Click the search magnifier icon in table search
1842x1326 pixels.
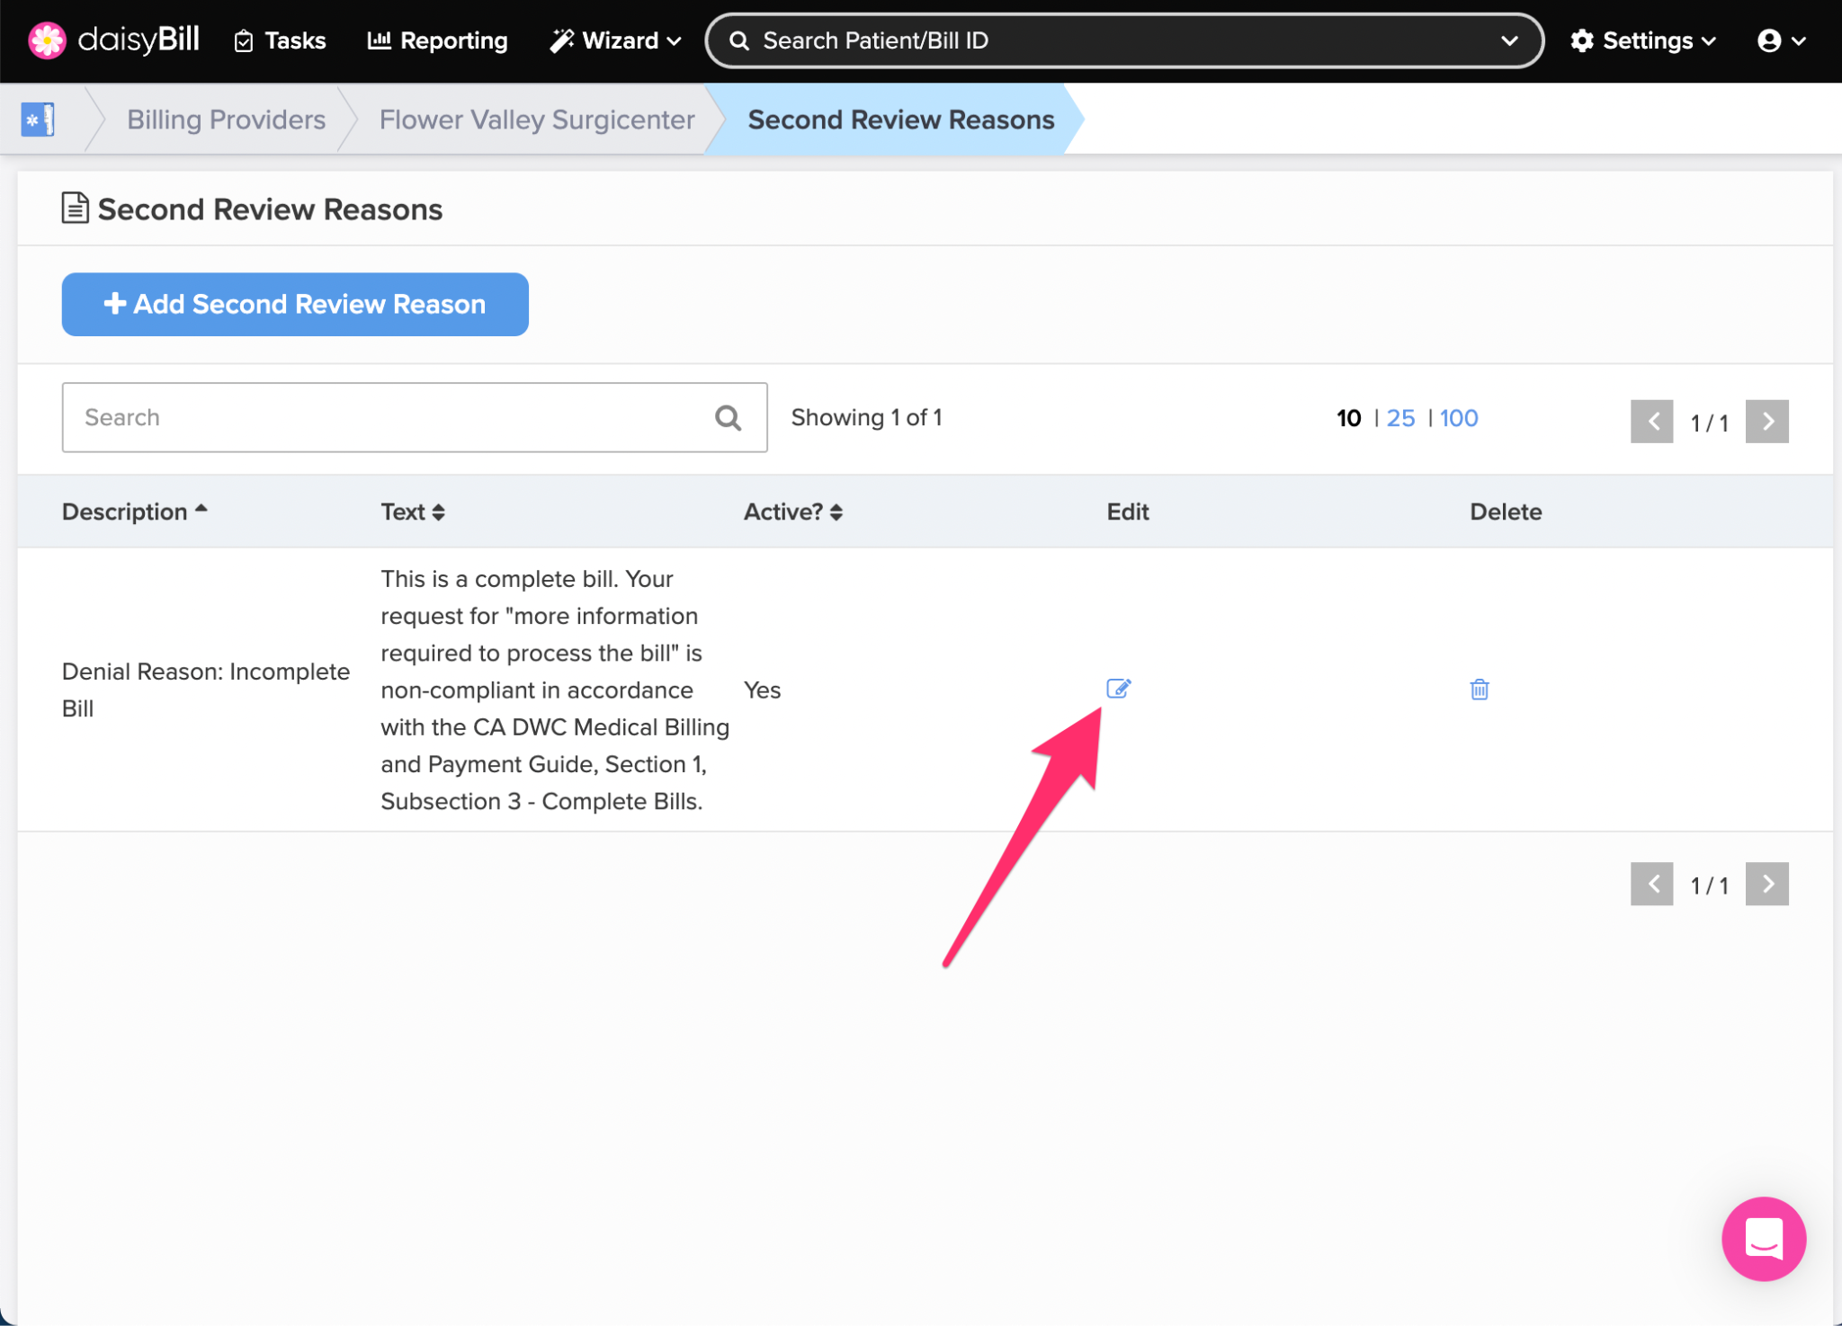point(728,418)
